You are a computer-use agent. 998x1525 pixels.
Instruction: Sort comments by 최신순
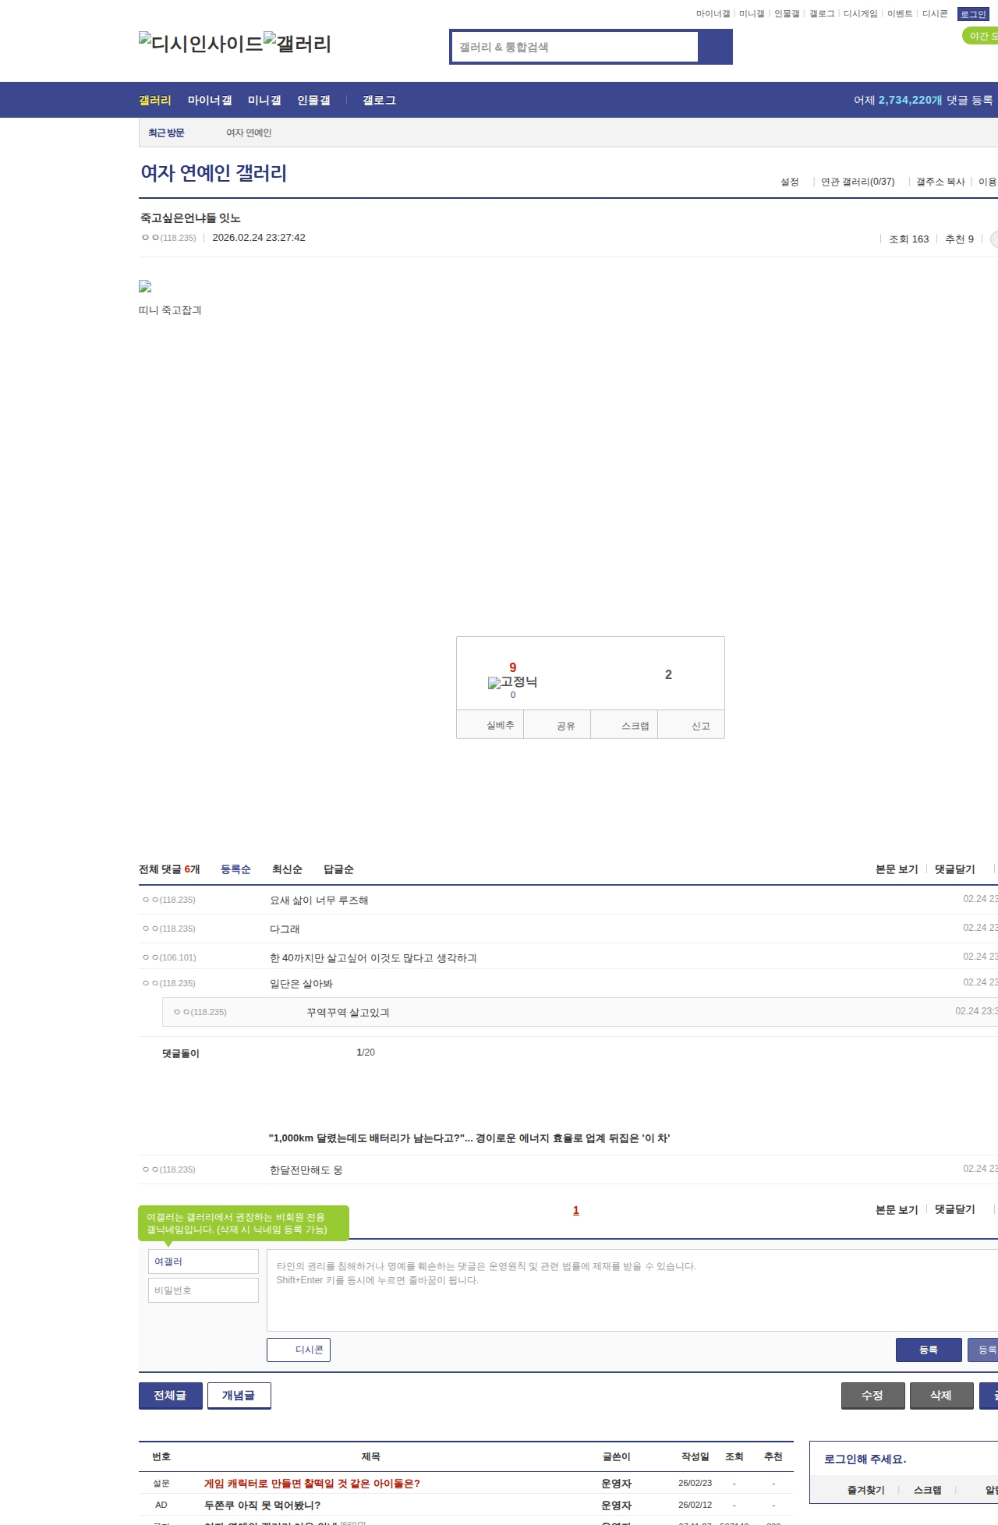(x=287, y=869)
